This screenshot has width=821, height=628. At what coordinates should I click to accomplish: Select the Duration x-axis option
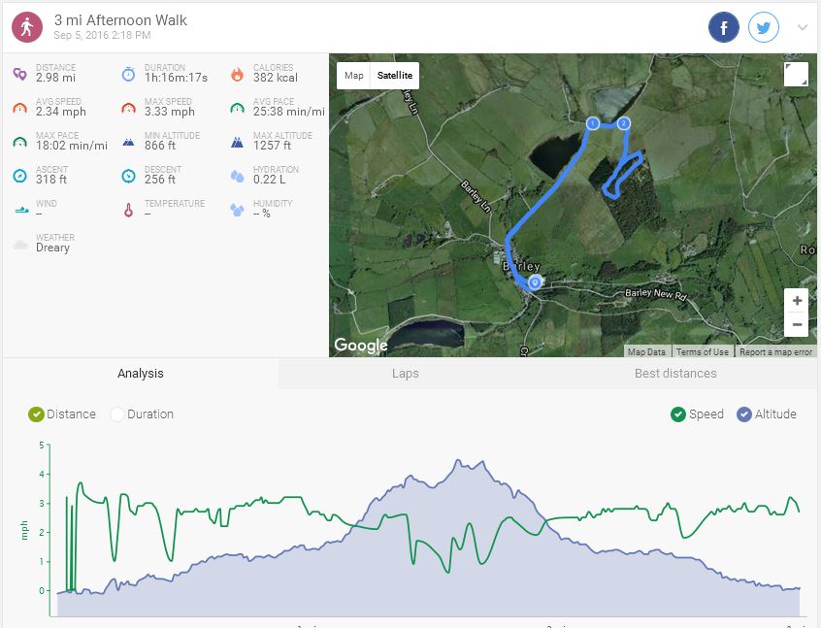pyautogui.click(x=117, y=414)
